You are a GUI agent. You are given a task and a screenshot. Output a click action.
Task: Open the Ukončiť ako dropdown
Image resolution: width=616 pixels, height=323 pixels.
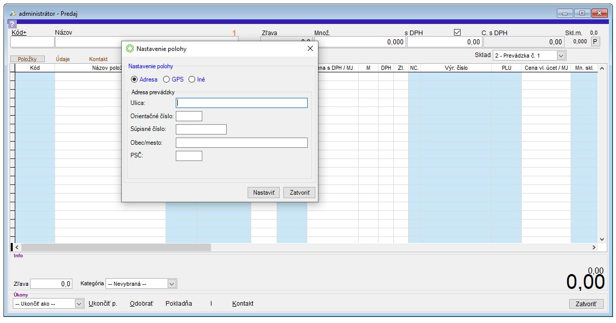(79, 304)
